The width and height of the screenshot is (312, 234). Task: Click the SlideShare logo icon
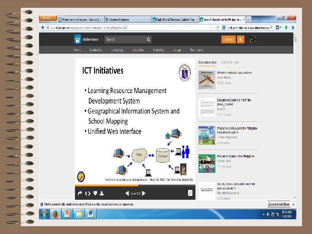coord(77,39)
